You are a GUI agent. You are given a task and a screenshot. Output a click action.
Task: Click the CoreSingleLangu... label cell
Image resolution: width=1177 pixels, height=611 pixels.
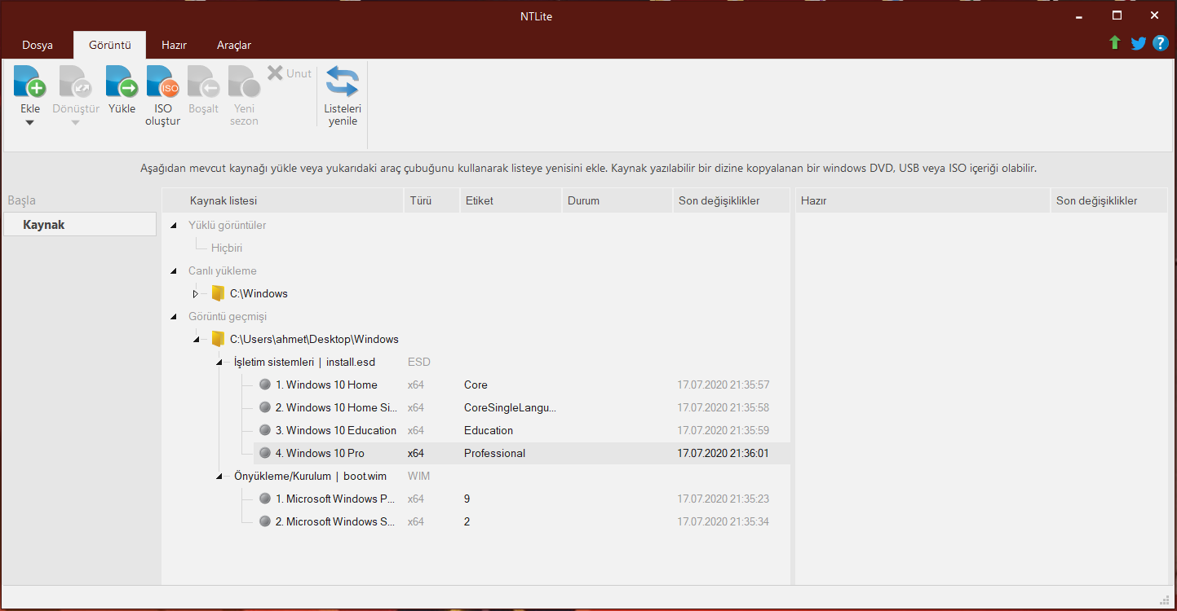[510, 407]
